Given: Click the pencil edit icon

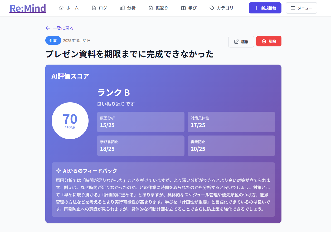Looking at the screenshot, I should (x=236, y=41).
